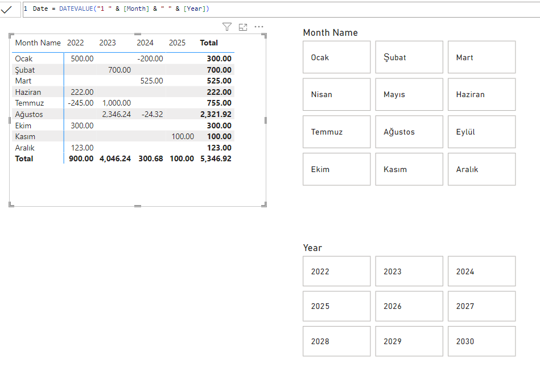The height and width of the screenshot is (372, 540).
Task: Filter by year 2029 slicer tile
Action: pos(409,341)
